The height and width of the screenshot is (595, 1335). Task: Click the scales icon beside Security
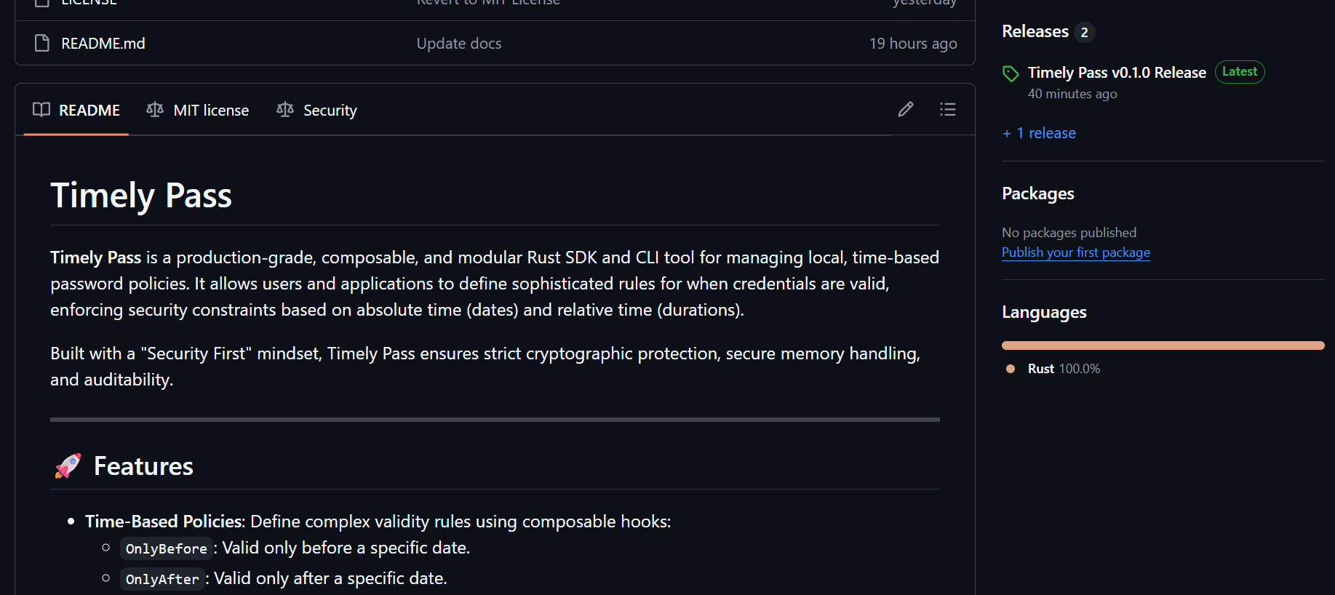click(x=285, y=110)
